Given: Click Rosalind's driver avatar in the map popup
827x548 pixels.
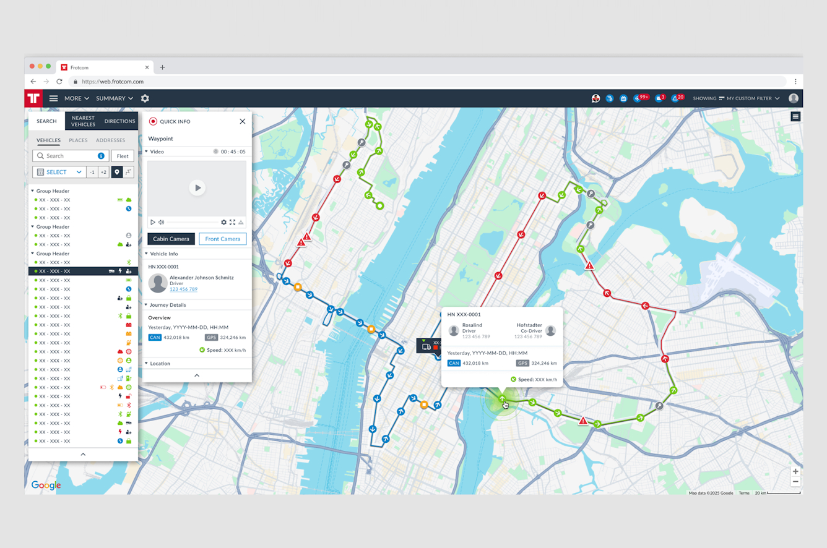Looking at the screenshot, I should tap(454, 331).
